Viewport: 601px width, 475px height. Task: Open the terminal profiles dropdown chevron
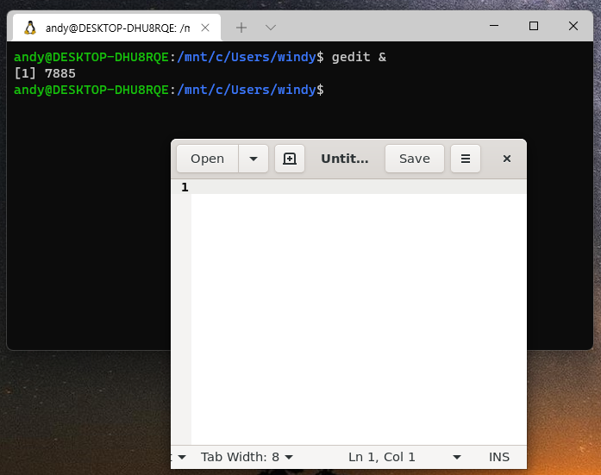(271, 28)
